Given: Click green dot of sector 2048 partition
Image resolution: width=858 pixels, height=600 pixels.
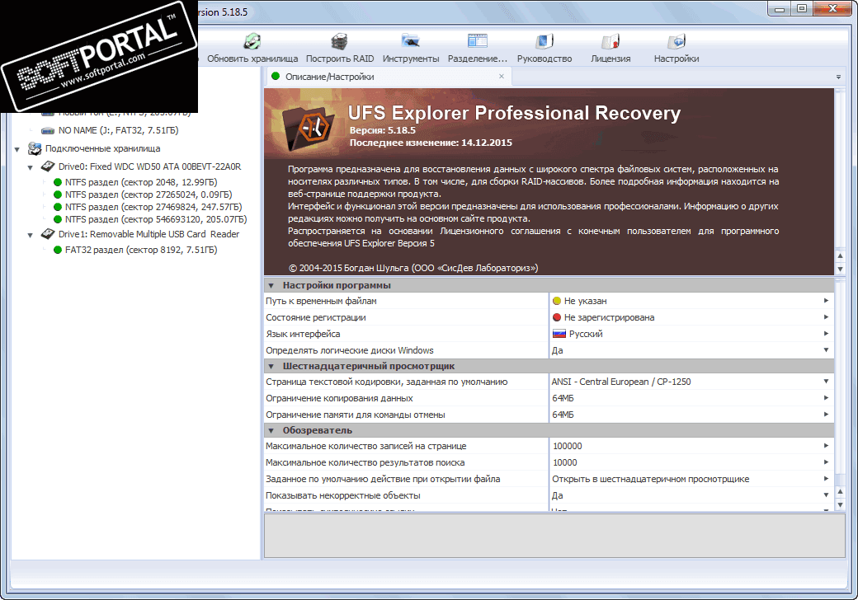Looking at the screenshot, I should [x=58, y=182].
